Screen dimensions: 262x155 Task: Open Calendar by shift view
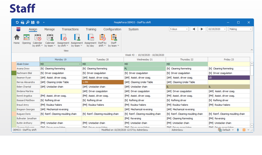[37, 40]
